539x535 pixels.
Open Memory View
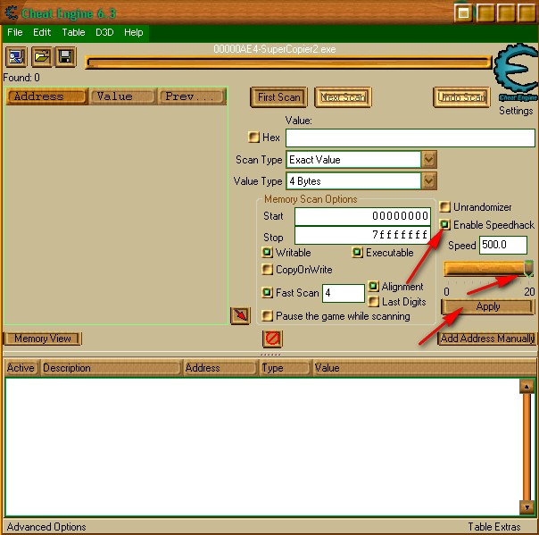43,339
